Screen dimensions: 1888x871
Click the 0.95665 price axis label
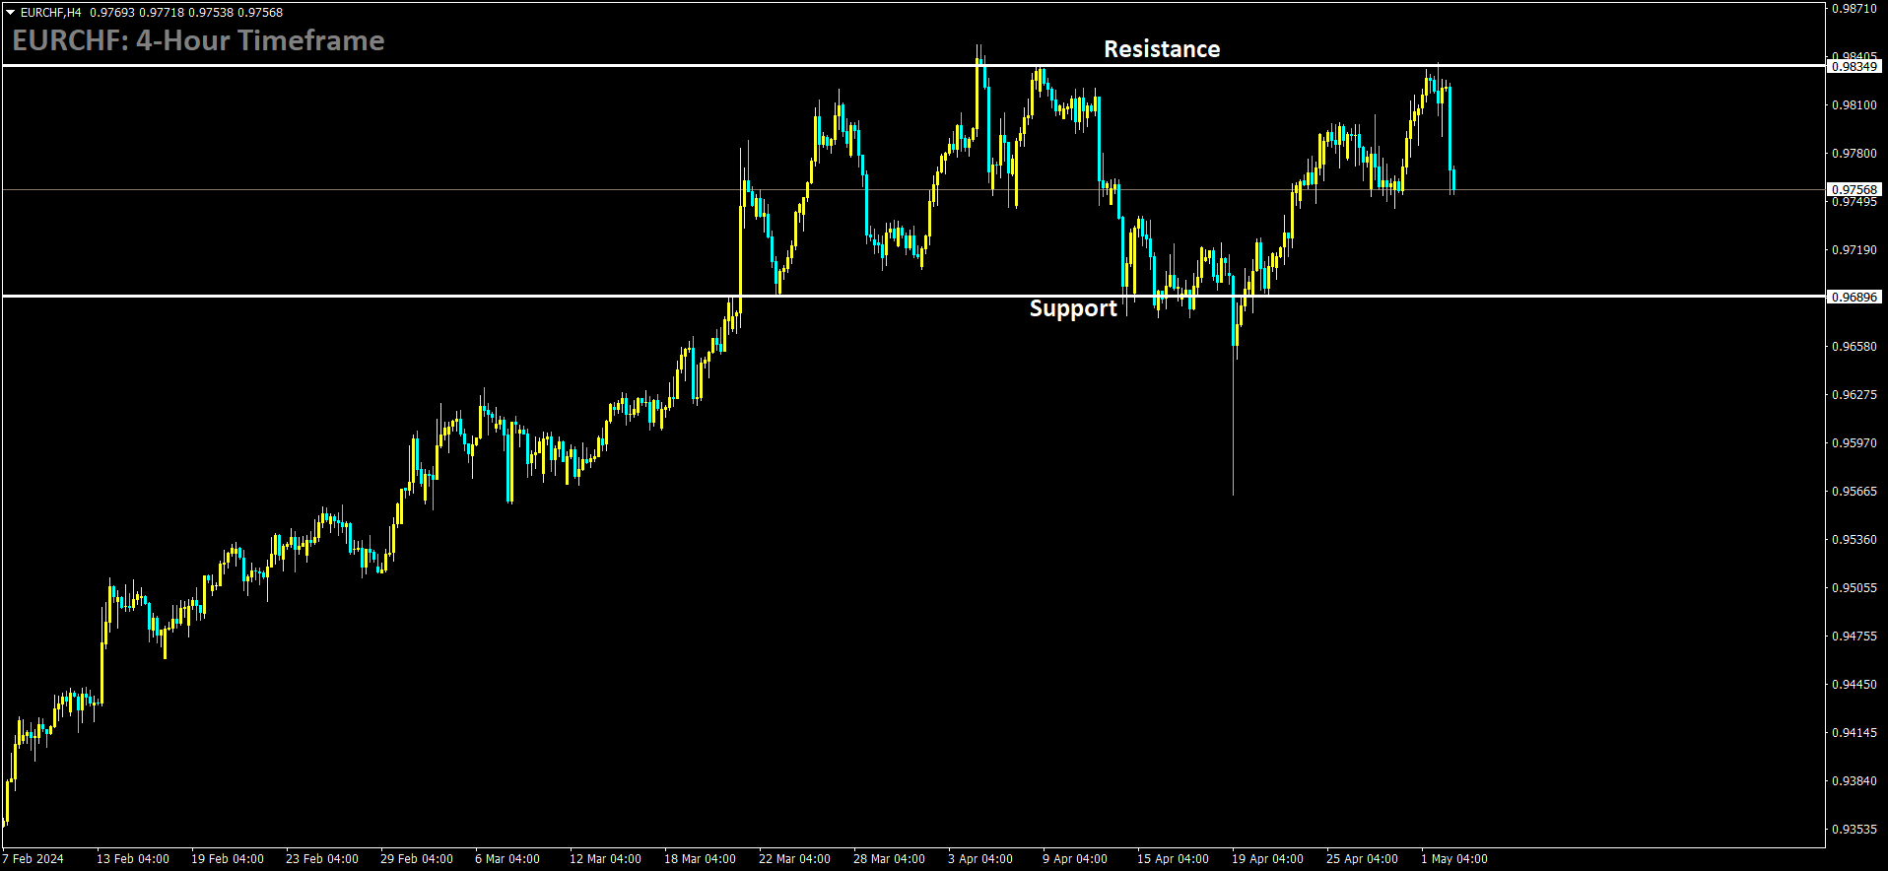tap(1854, 492)
